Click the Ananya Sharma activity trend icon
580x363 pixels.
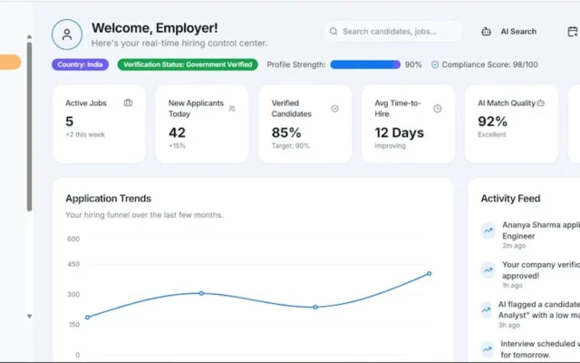[488, 231]
